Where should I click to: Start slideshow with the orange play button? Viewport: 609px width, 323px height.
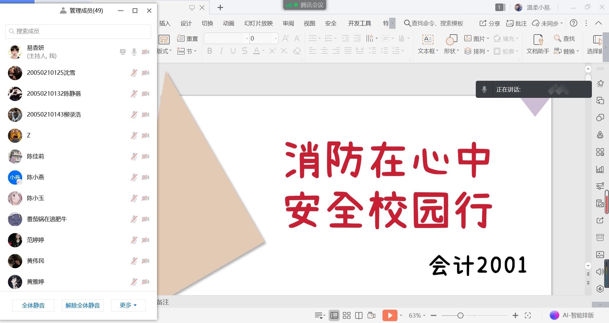click(390, 315)
